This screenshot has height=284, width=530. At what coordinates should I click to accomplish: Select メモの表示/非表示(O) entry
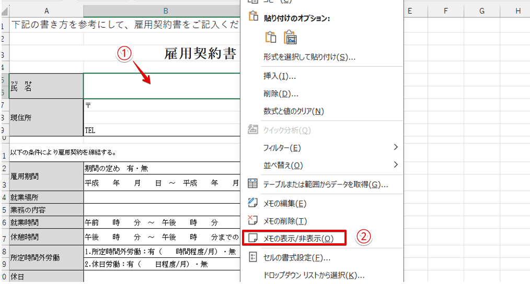298,239
